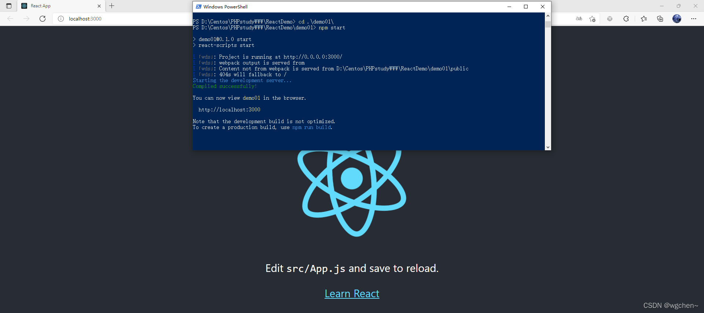This screenshot has width=704, height=313.
Task: Go forward in browser history
Action: click(26, 19)
